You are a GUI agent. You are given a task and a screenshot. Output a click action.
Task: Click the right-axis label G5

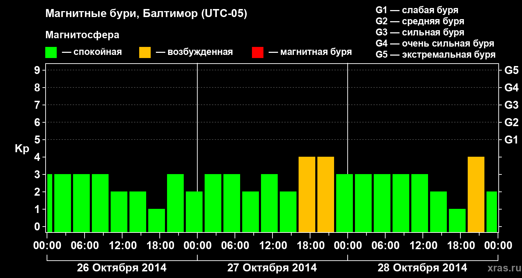click(x=512, y=70)
